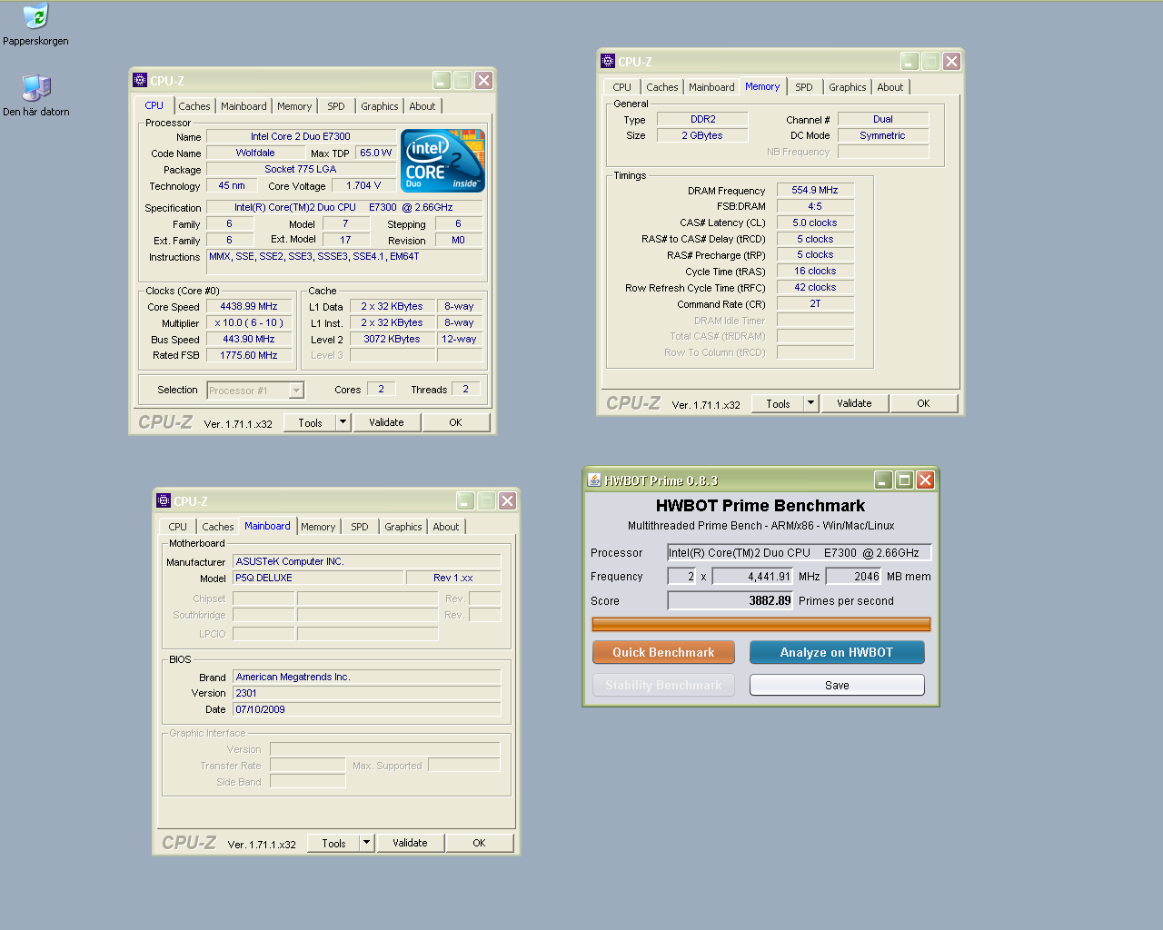Click Tools button in the Mainboard window
The width and height of the screenshot is (1163, 930).
(333, 843)
